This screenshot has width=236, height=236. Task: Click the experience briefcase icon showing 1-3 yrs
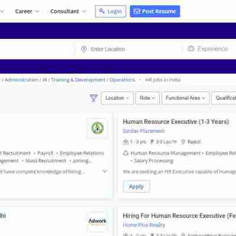pyautogui.click(x=126, y=142)
